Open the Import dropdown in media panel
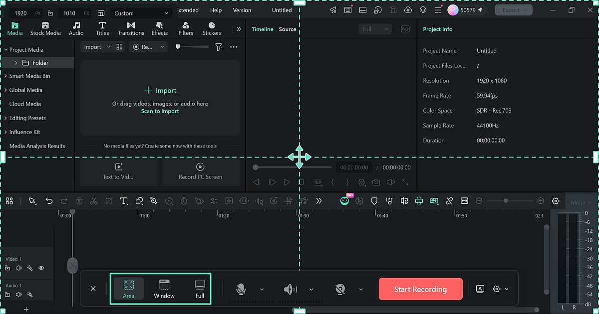Viewport: 599px width, 314px height. pyautogui.click(x=97, y=47)
